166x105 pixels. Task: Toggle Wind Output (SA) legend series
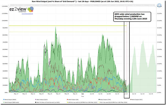pyautogui.click(x=73, y=100)
